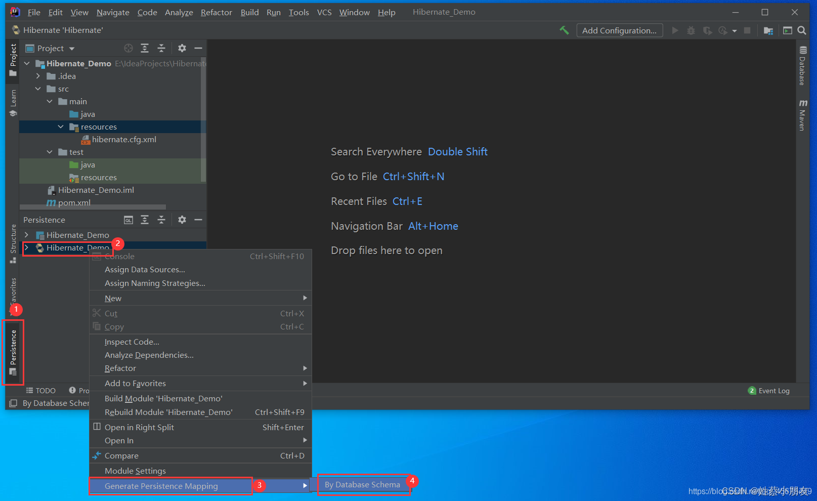Hide the Project panel with the minus icon
Screen dimensions: 817x501
(x=198, y=48)
